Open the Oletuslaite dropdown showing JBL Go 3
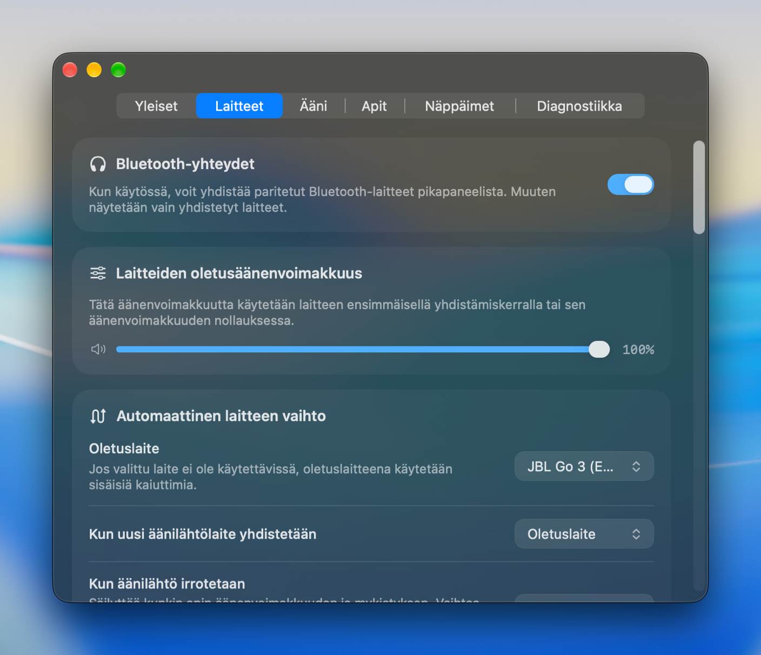761x655 pixels. click(584, 466)
